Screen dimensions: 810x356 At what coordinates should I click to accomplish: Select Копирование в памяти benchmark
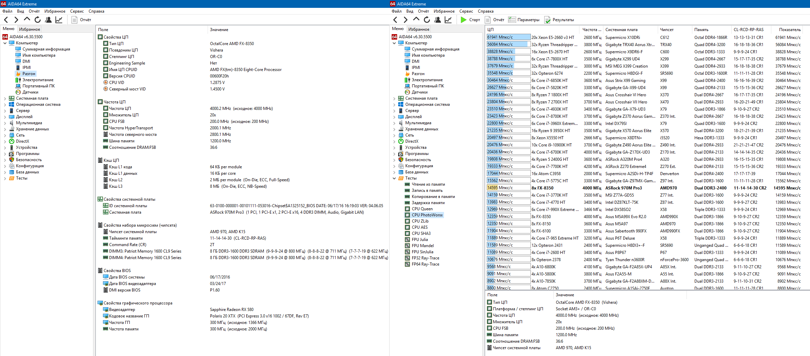(430, 197)
